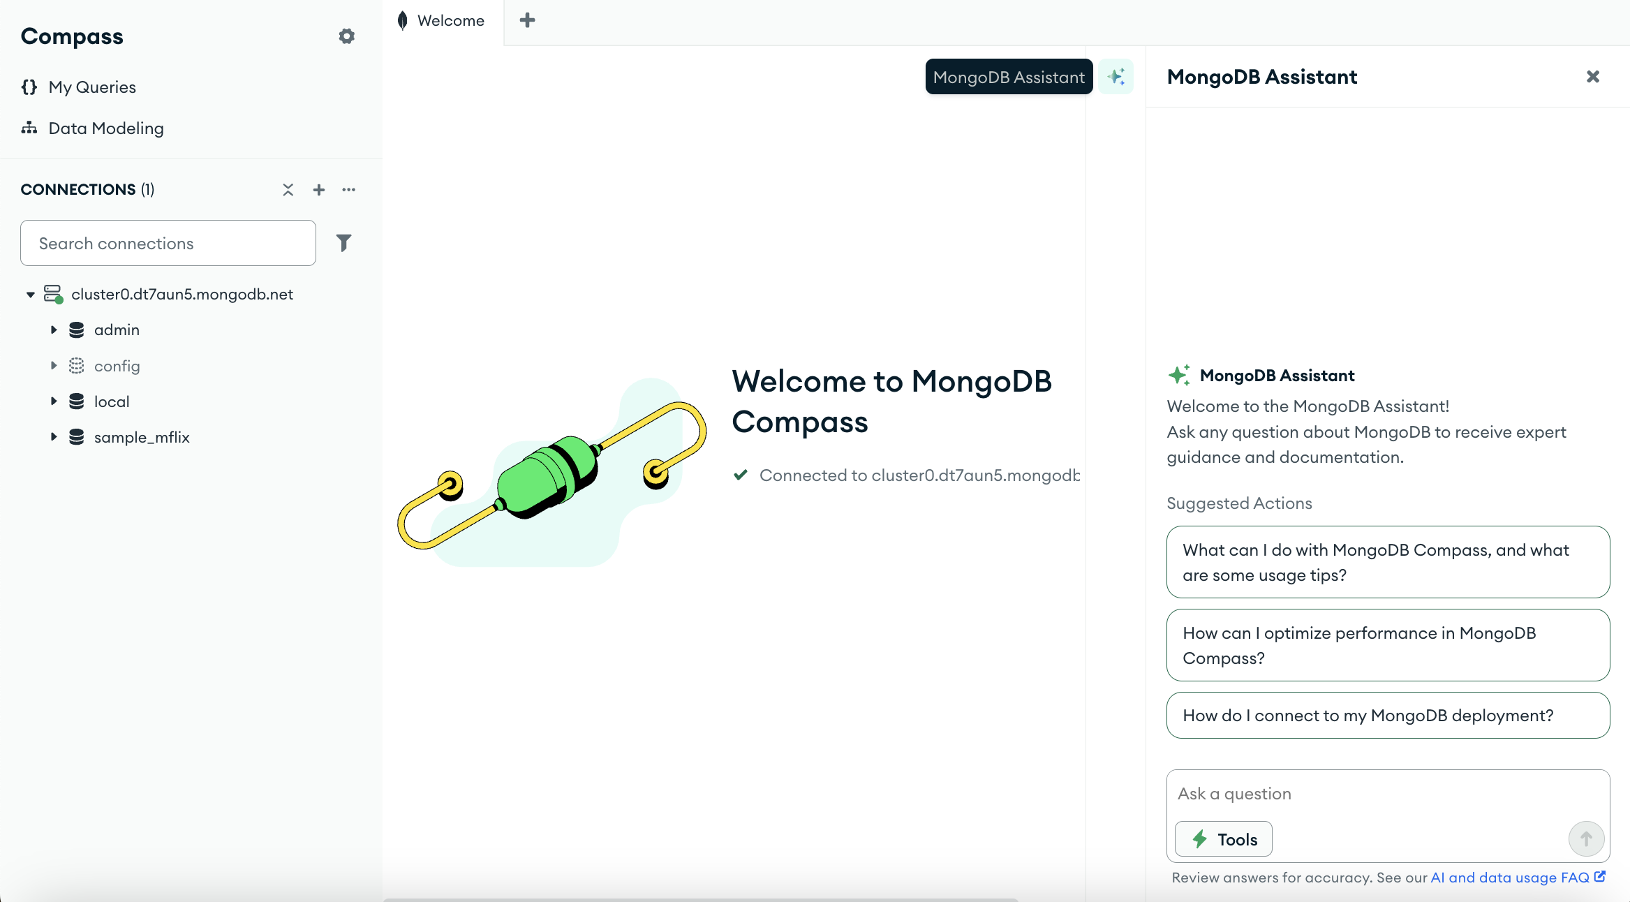
Task: Expand the sample_mflix database
Action: (54, 437)
